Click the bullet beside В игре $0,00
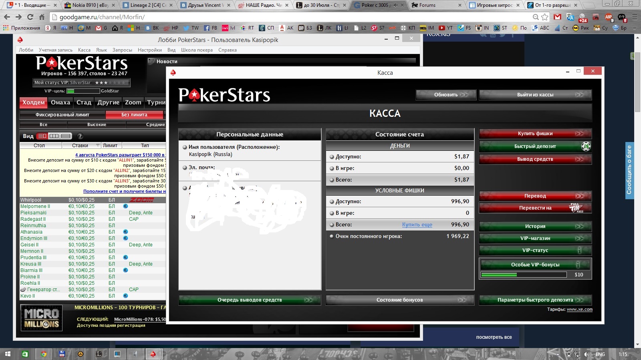This screenshot has width=641, height=360. coord(332,168)
